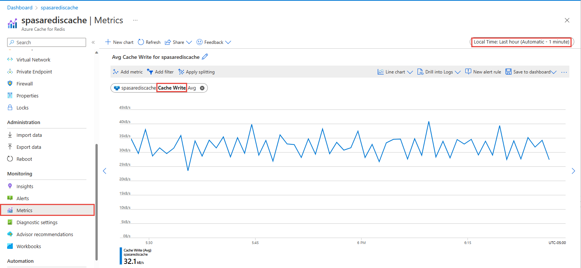The width and height of the screenshot is (581, 268).
Task: Navigate to Dashboard via breadcrumb
Action: coord(20,7)
